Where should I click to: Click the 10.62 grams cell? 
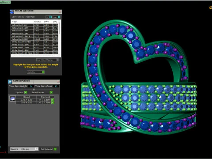pyautogui.click(x=38, y=39)
